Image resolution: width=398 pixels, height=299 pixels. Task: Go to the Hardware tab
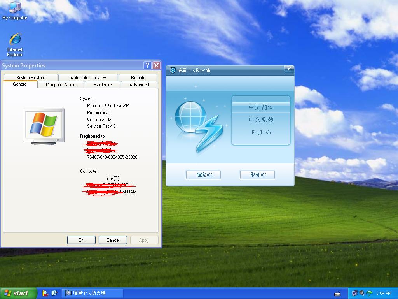(103, 84)
